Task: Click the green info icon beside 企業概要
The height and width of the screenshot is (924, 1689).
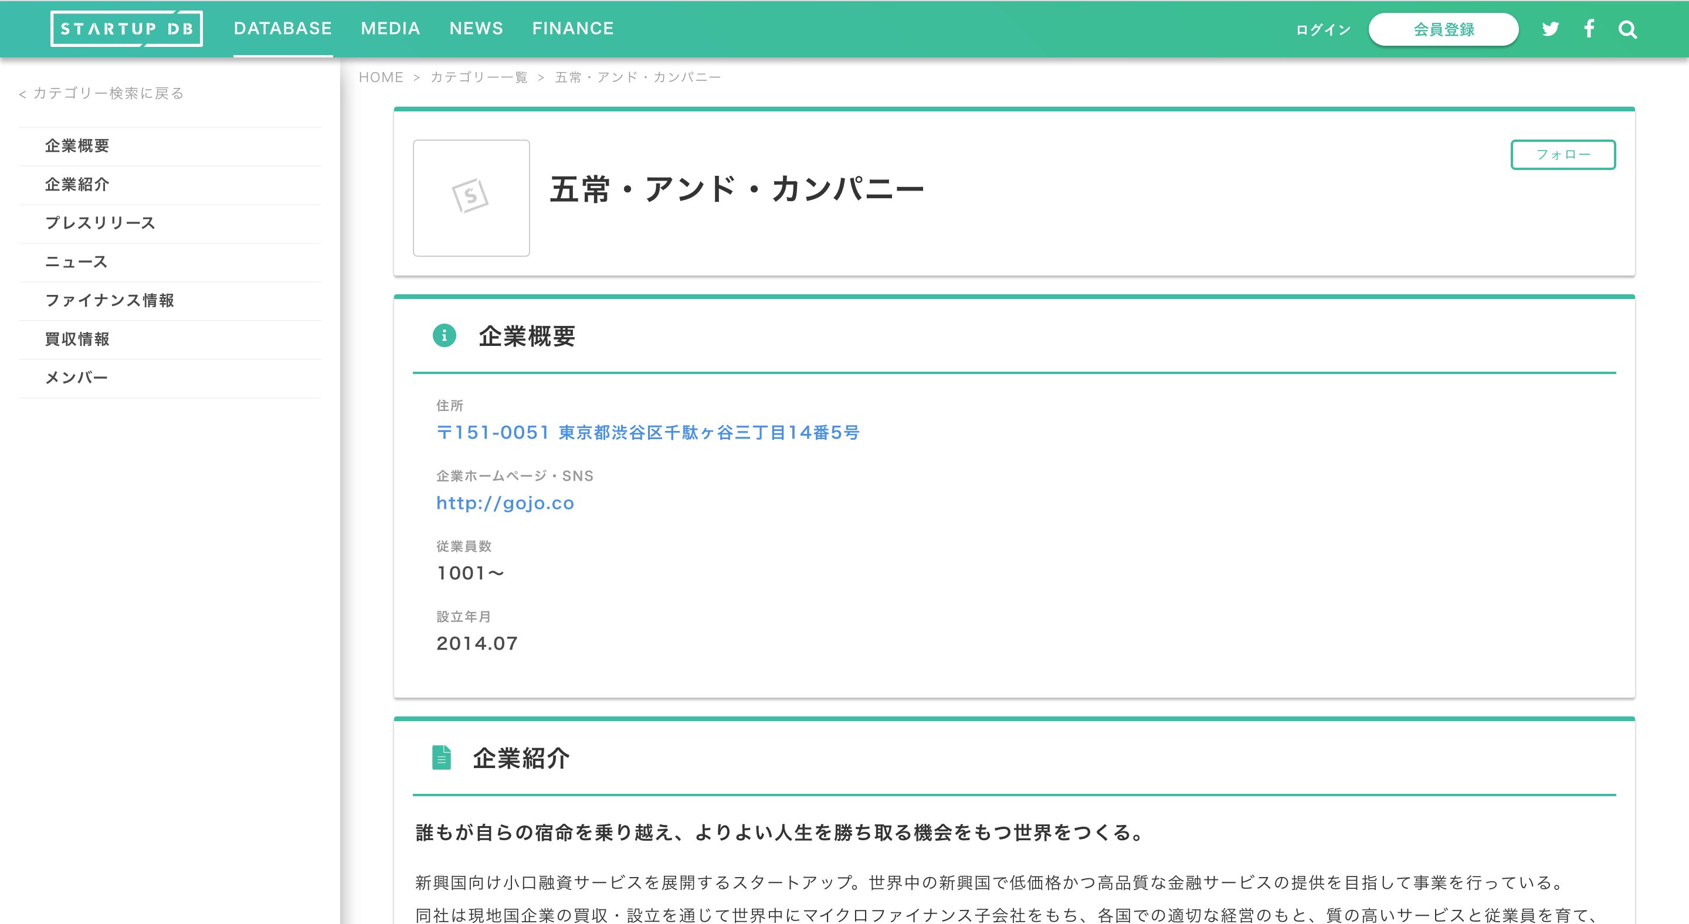Action: pos(444,335)
